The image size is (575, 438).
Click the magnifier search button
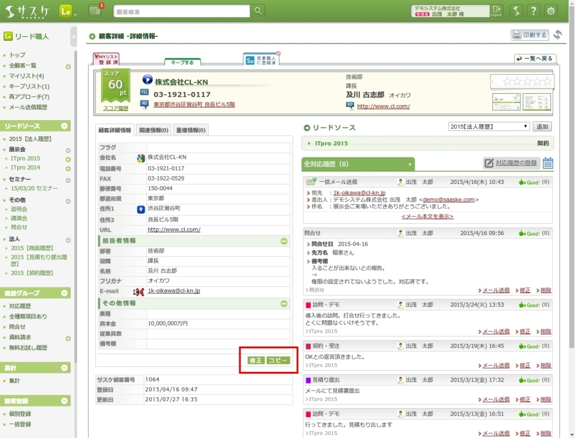tap(258, 11)
